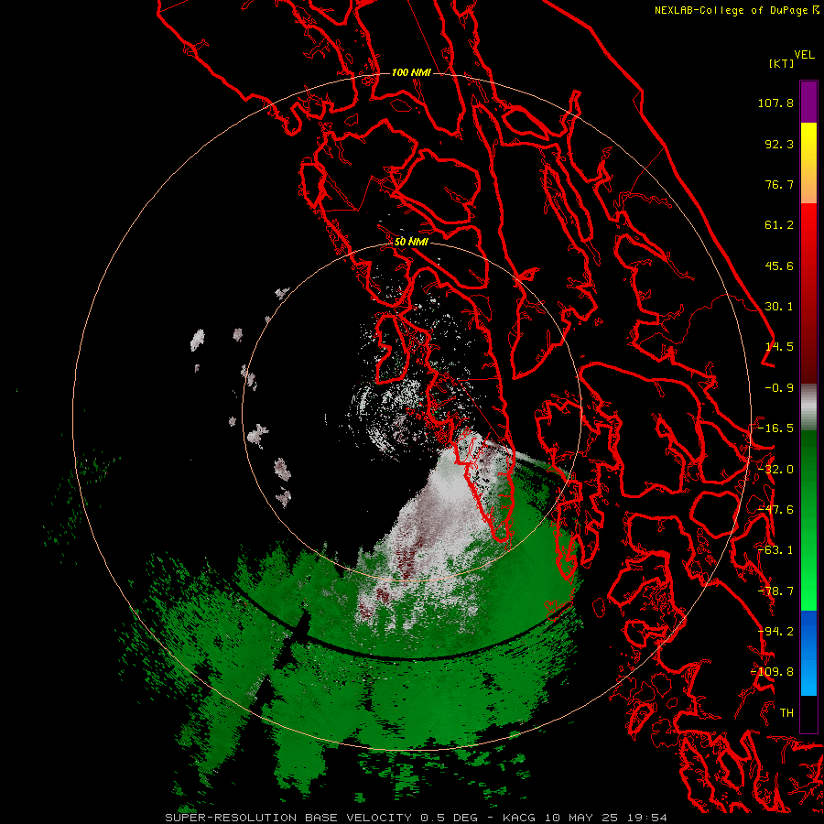The width and height of the screenshot is (824, 824).
Task: Click the -32.0 velocity scale value
Action: (x=775, y=470)
